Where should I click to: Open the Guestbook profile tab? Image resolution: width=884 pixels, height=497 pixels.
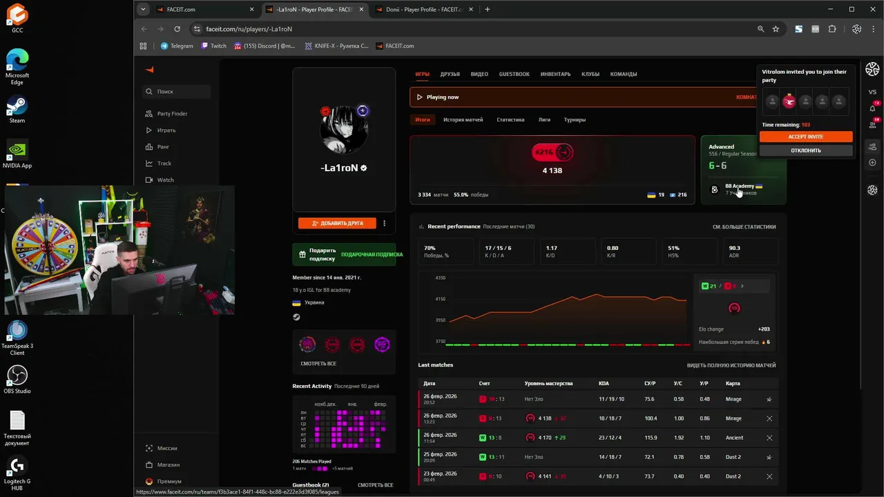[x=515, y=74]
